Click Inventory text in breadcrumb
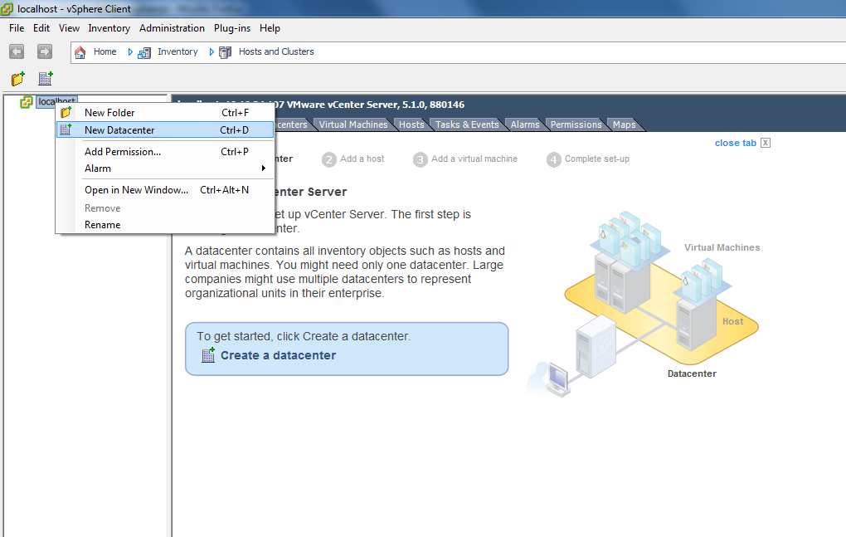 (x=177, y=51)
